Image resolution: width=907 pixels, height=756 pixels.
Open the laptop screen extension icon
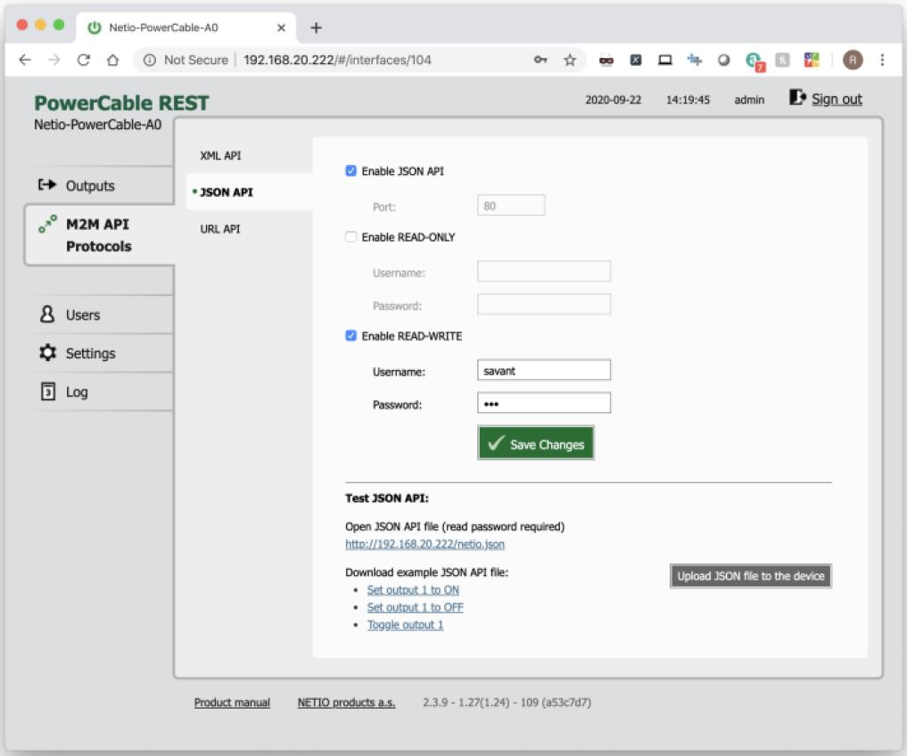[x=665, y=60]
